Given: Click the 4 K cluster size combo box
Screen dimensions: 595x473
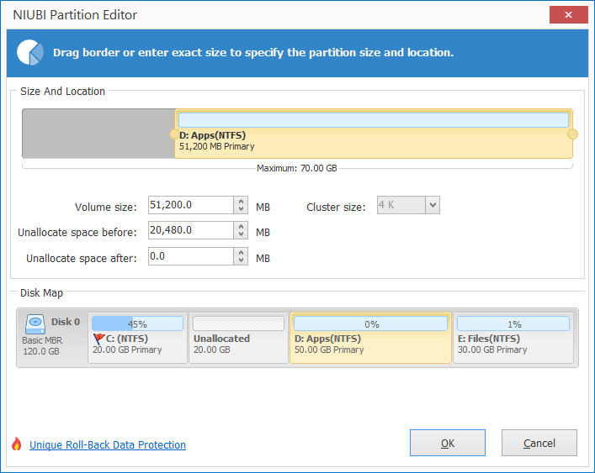Looking at the screenshot, I should tap(408, 205).
